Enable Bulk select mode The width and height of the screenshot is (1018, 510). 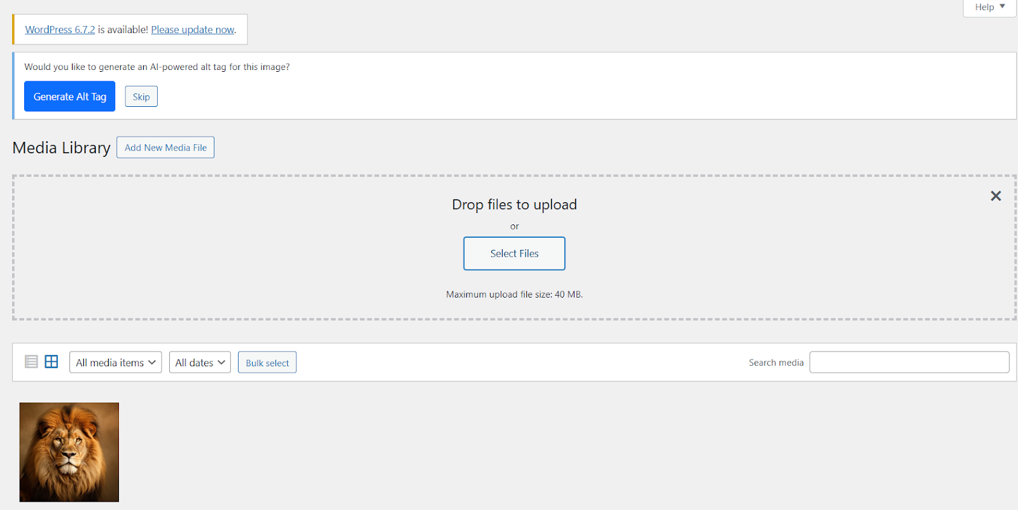(x=267, y=362)
